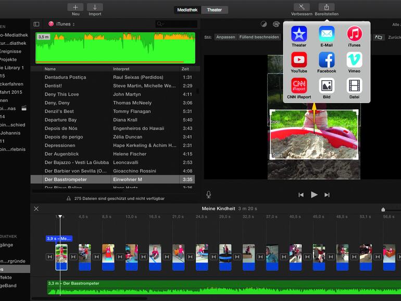Expand the search field options magnifier
This screenshot has height=301, width=401.
pos(161,24)
